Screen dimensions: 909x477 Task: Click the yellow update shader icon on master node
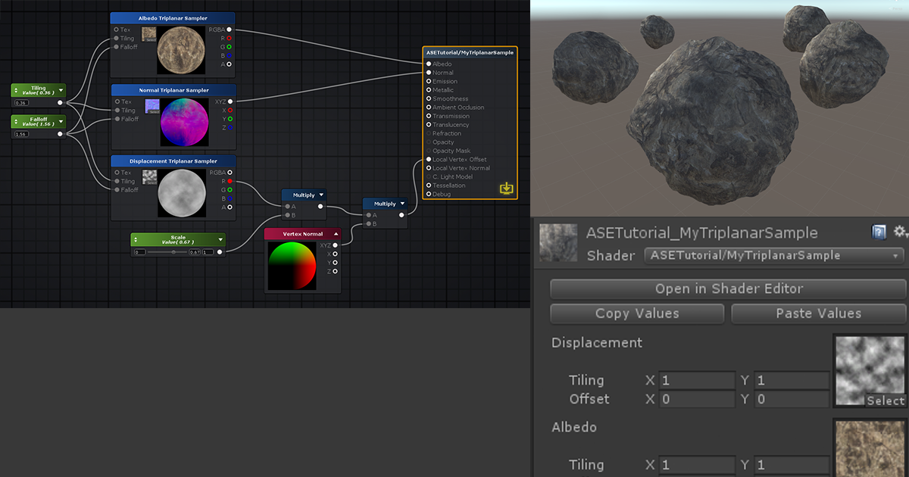tap(507, 189)
